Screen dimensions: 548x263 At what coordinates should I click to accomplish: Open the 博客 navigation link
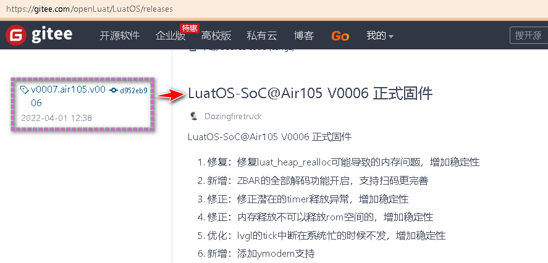tap(304, 36)
